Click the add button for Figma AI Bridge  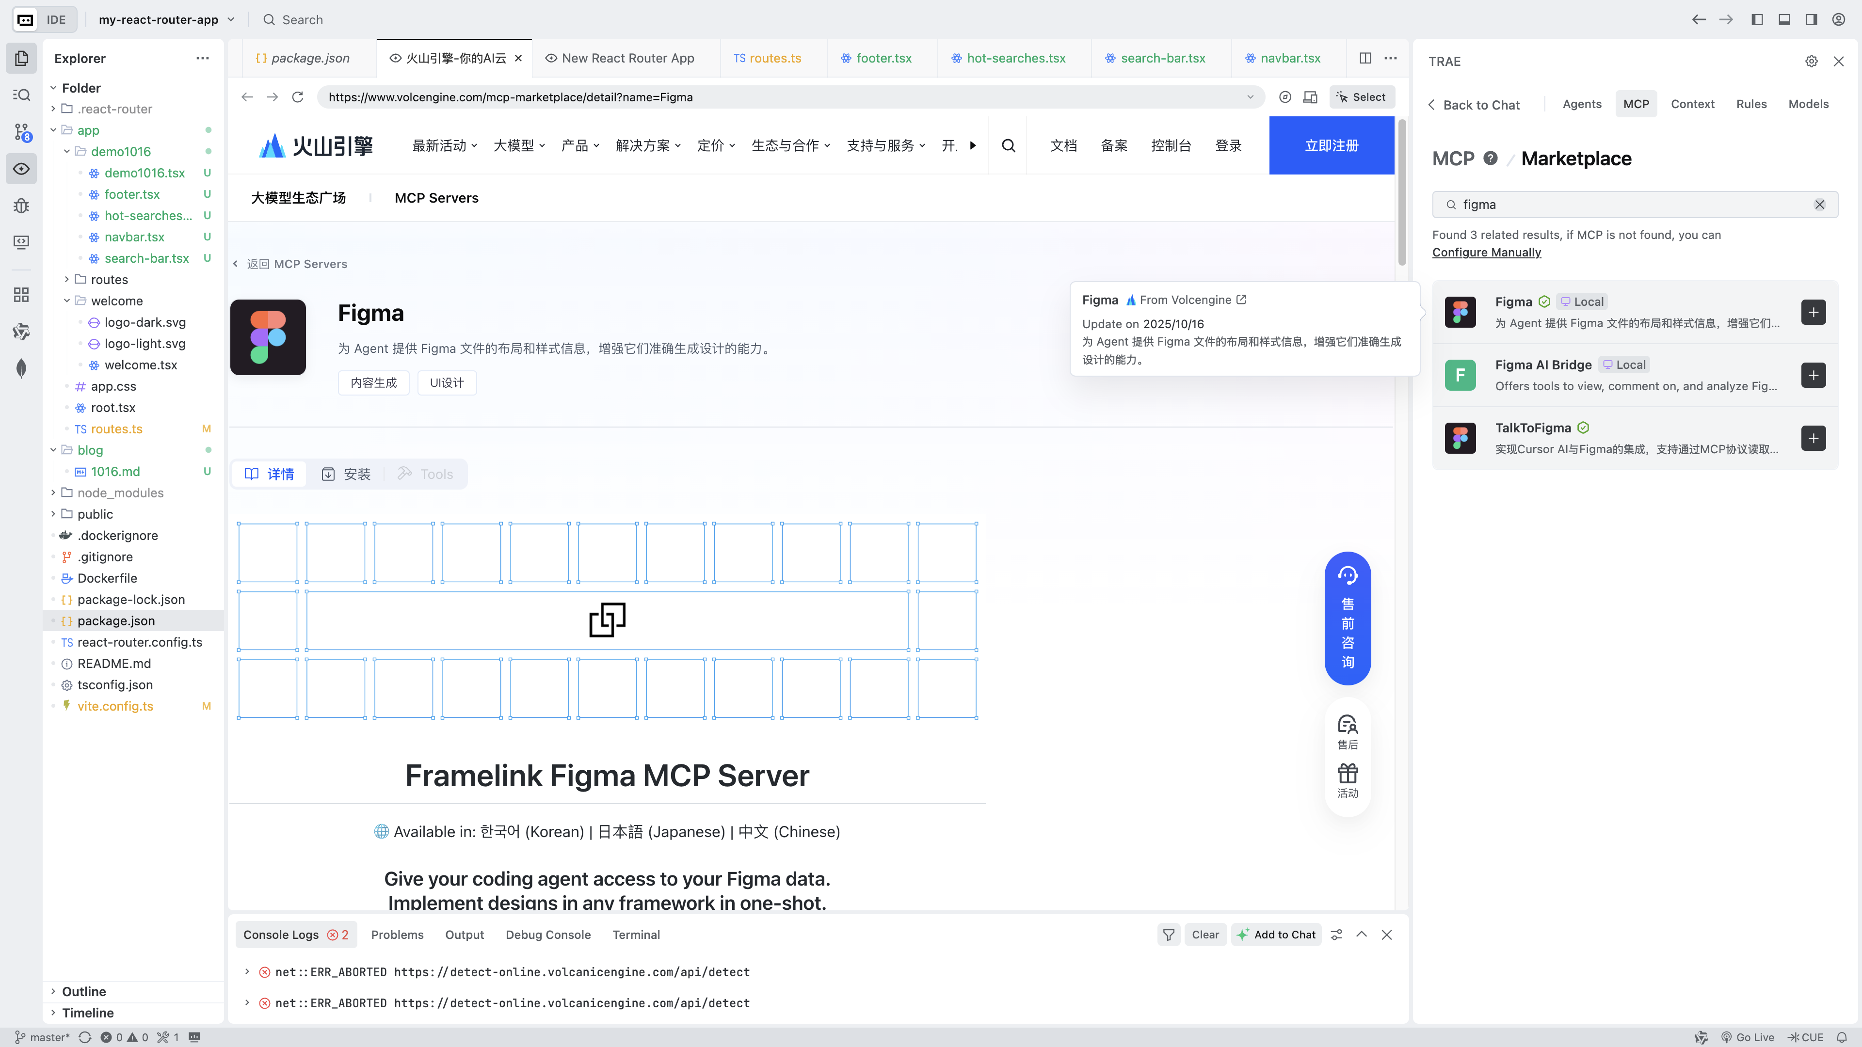[x=1813, y=375]
